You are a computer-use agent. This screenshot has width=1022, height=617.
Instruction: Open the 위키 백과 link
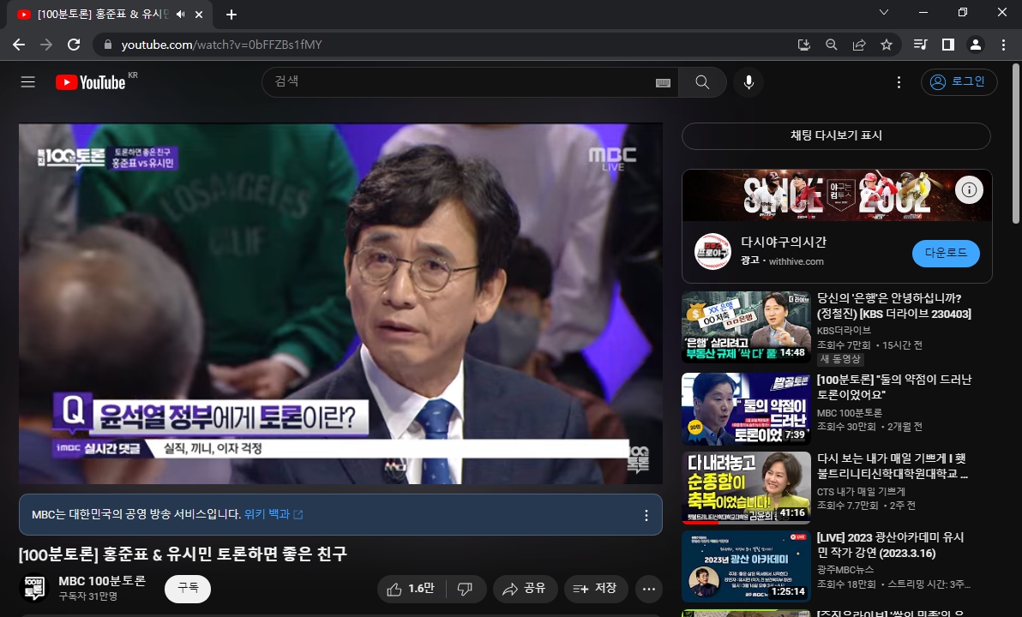click(x=274, y=514)
